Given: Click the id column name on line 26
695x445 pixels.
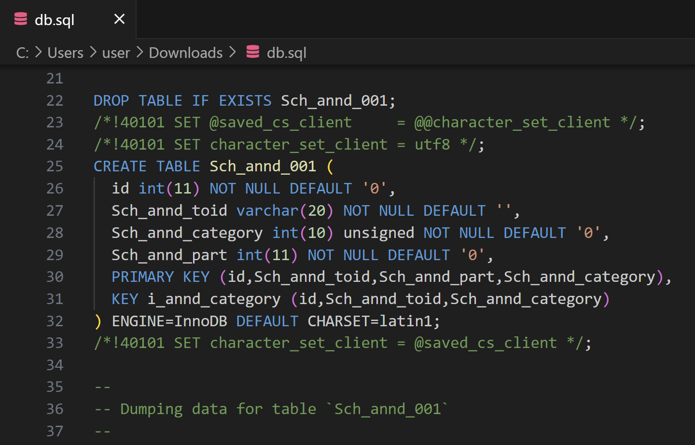Looking at the screenshot, I should click(121, 188).
